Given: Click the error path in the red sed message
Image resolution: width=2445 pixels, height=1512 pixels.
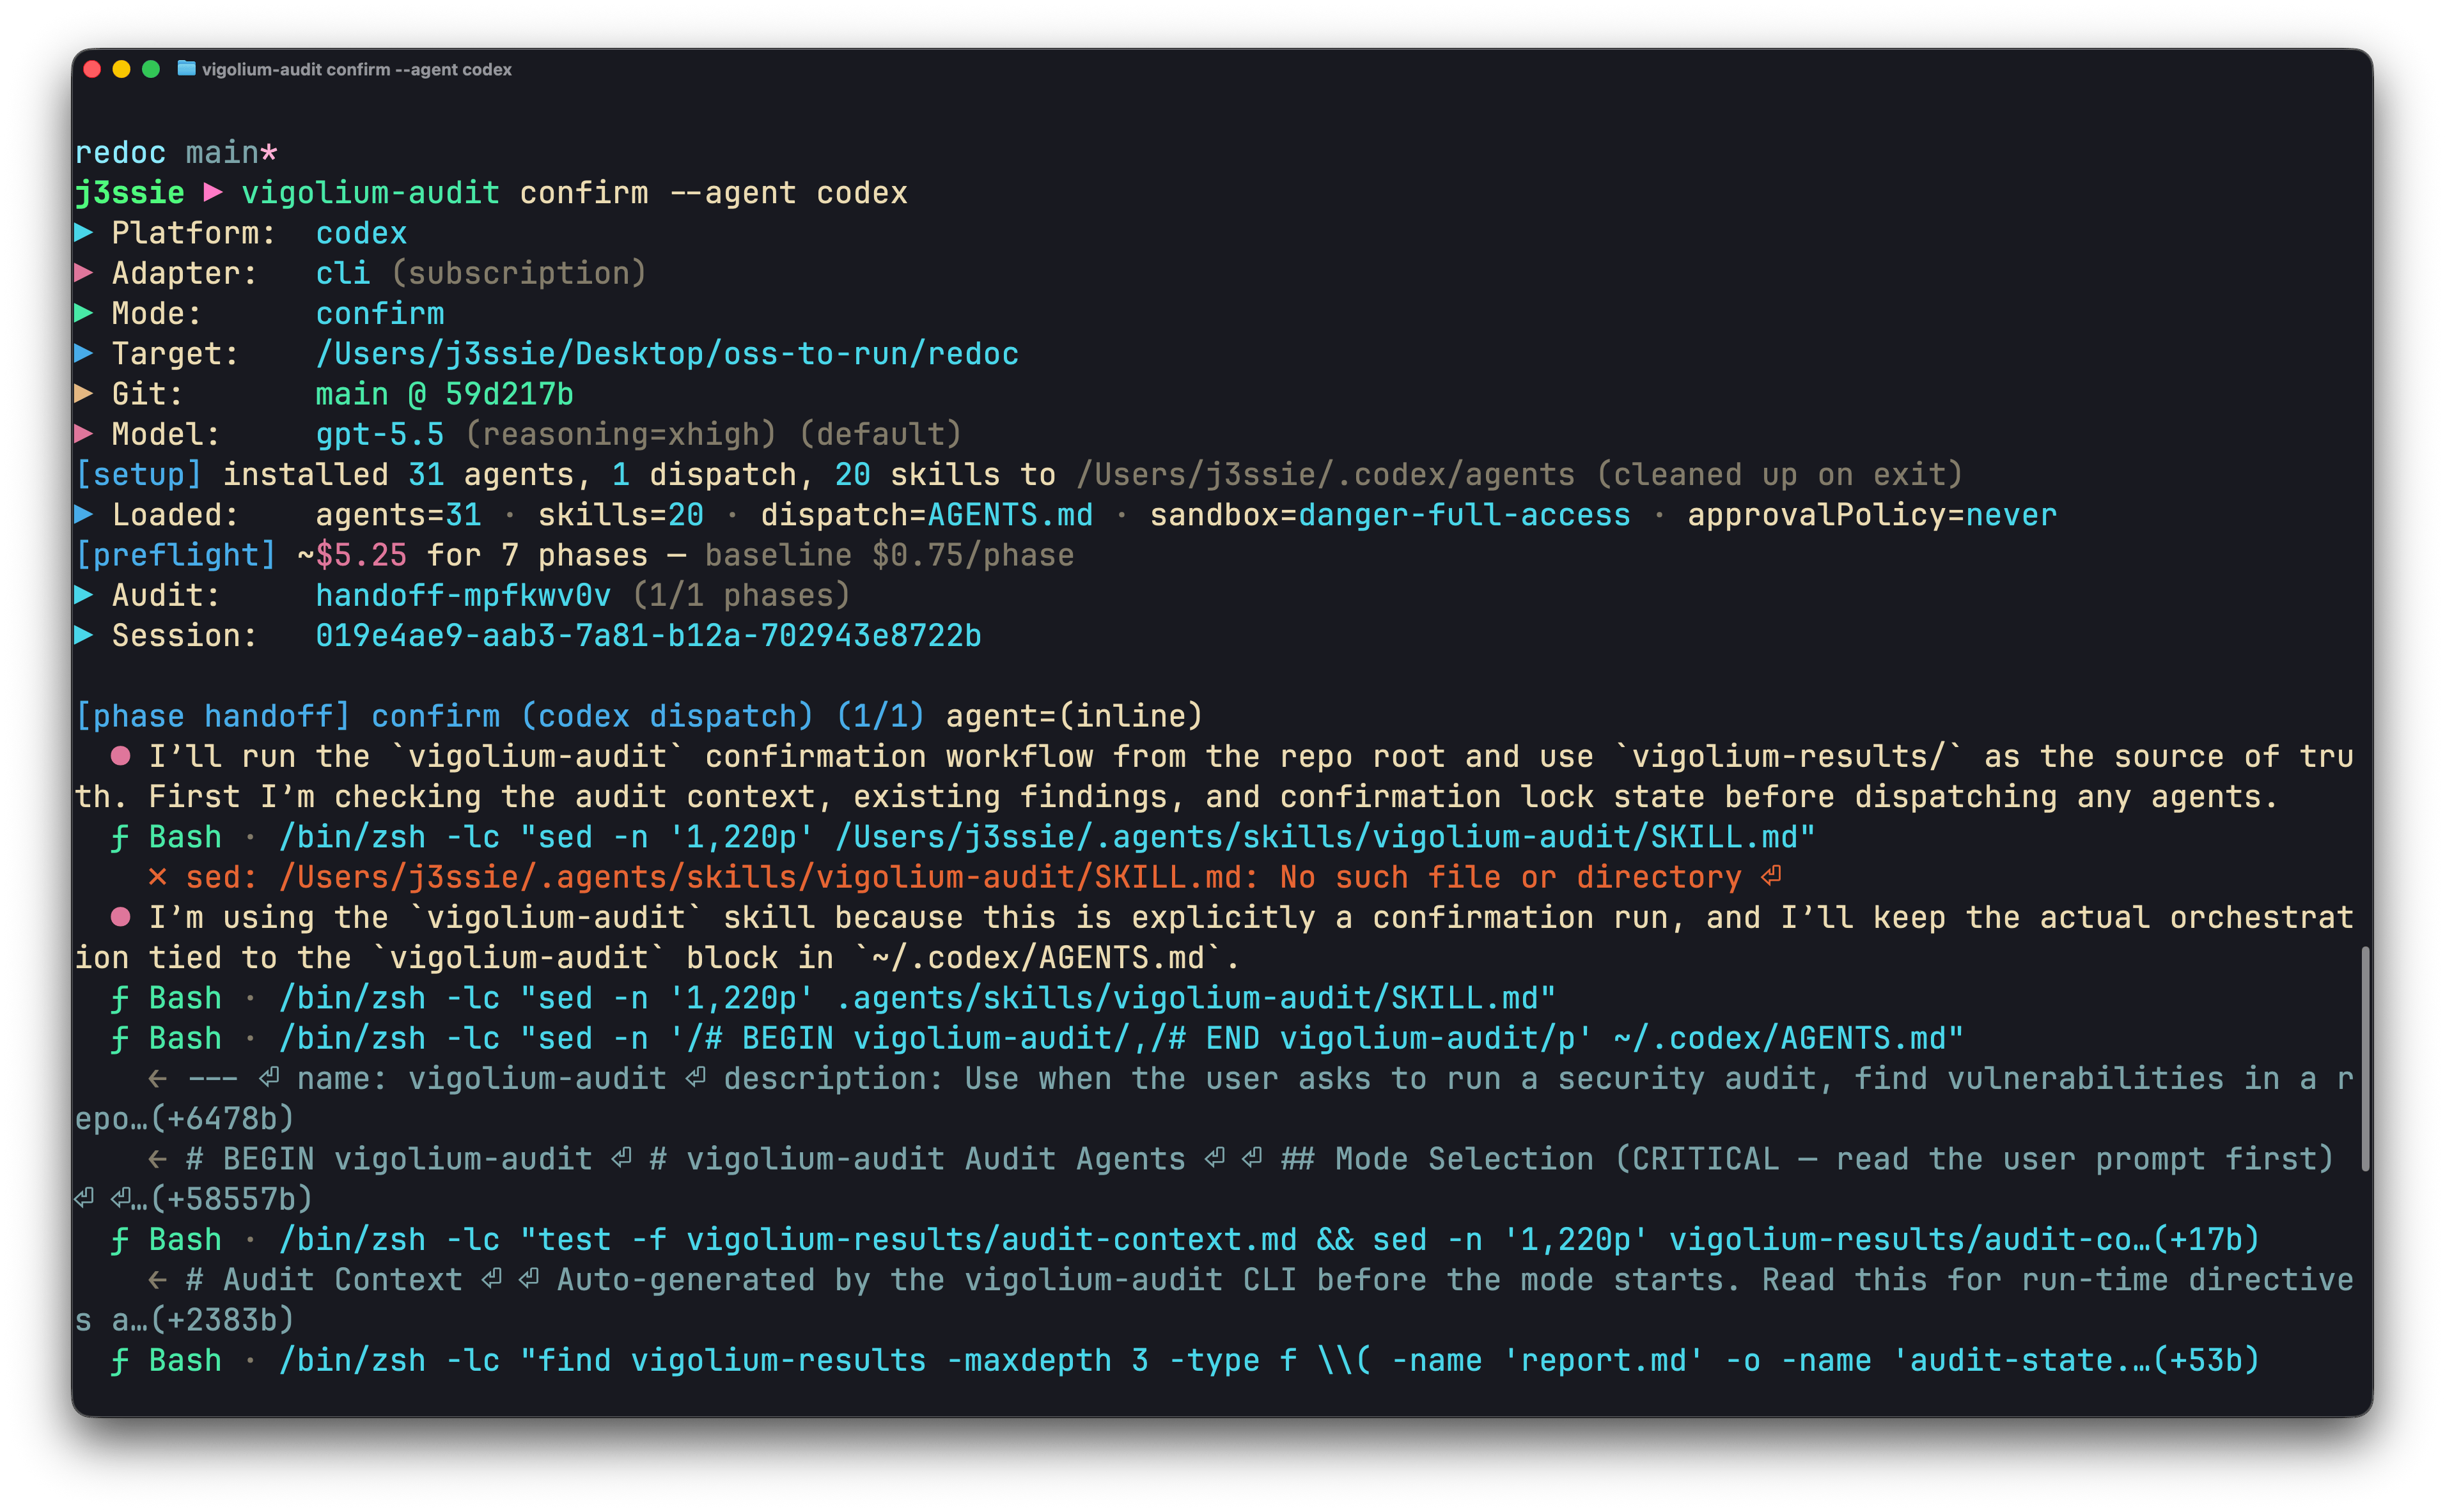Looking at the screenshot, I should click(760, 877).
